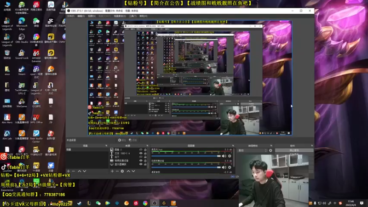Open AIDA64 Extreme desktop shortcut
This screenshot has width=368, height=207.
click(36, 56)
